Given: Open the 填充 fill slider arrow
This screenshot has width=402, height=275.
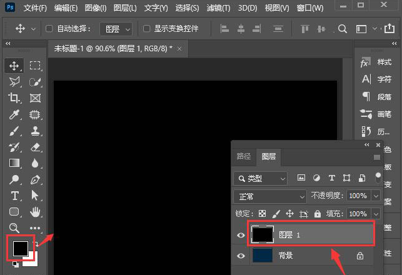Looking at the screenshot, I should point(376,214).
